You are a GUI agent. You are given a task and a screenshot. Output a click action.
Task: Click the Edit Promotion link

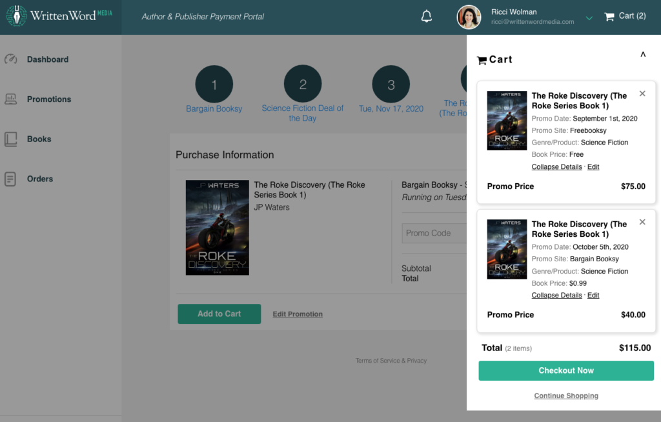click(x=298, y=314)
